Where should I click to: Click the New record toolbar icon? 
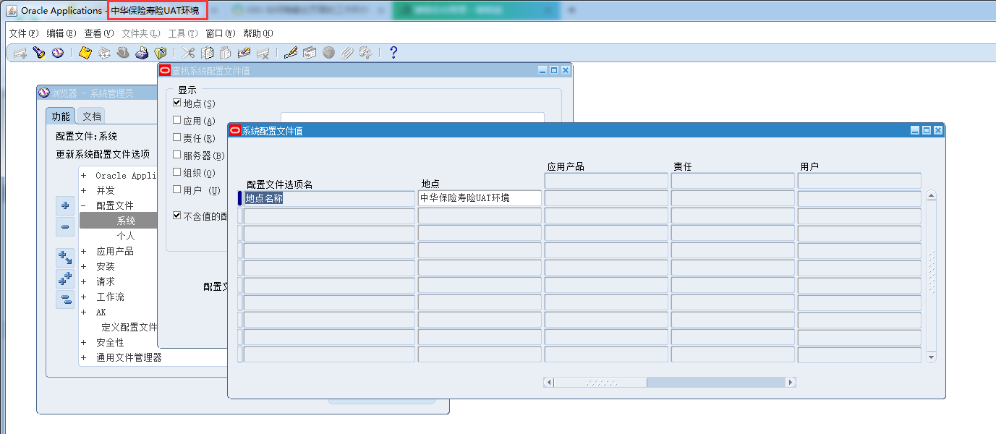coord(20,53)
